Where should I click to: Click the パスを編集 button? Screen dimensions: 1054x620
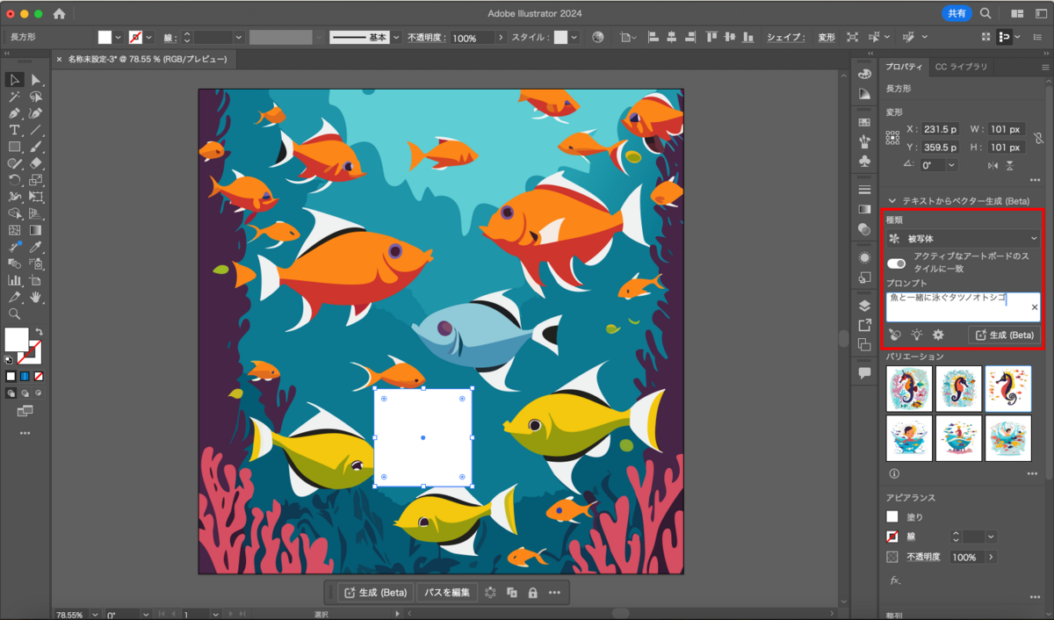(x=449, y=593)
